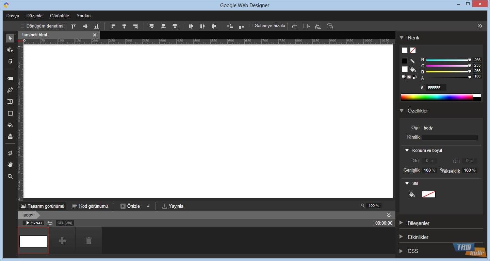The width and height of the screenshot is (490, 261).
Task: Click the Yayınla publish button
Action: (x=173, y=206)
